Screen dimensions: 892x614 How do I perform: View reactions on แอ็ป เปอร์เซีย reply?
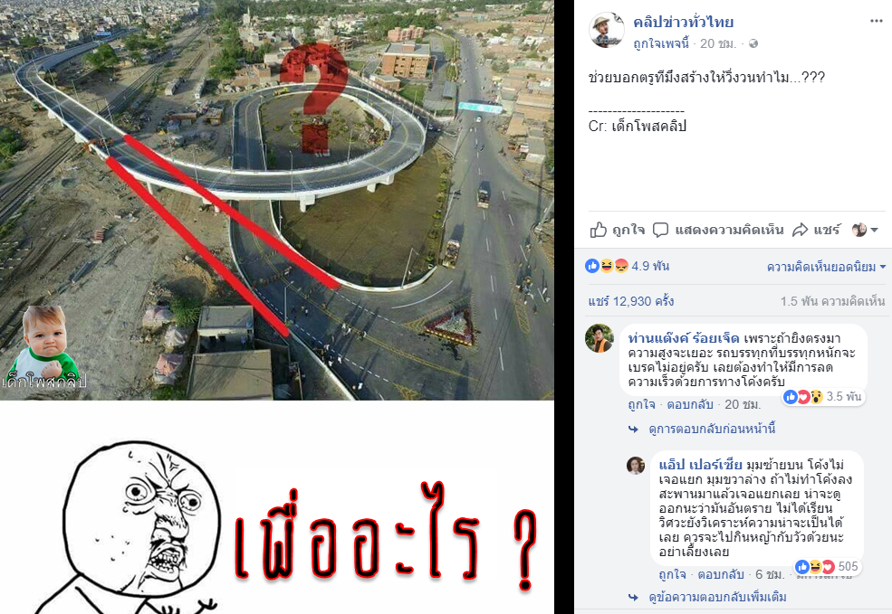(x=827, y=566)
